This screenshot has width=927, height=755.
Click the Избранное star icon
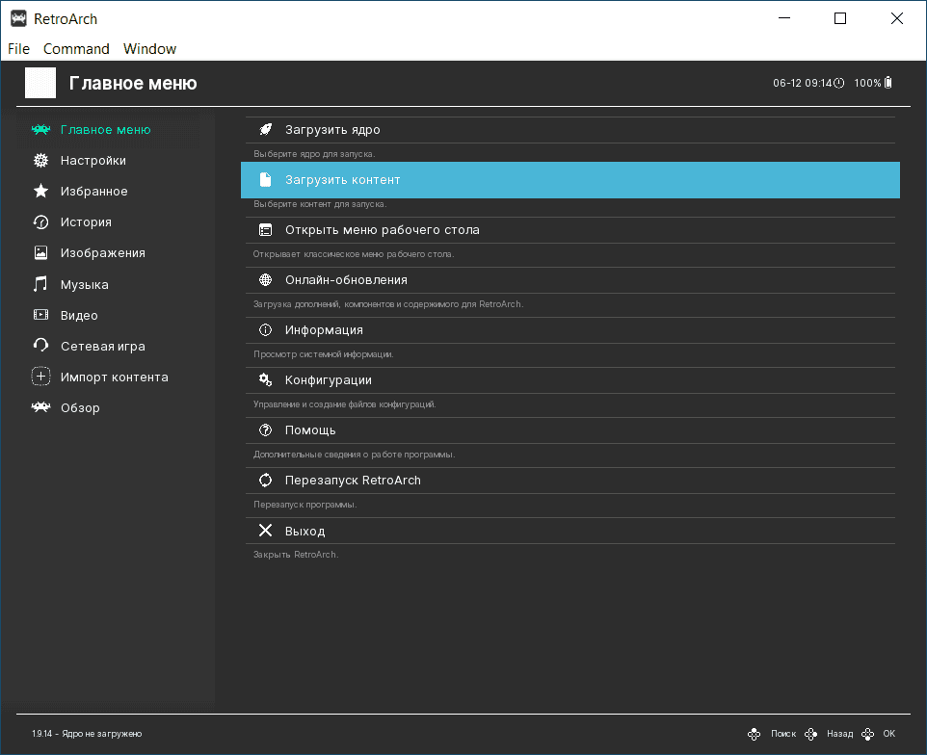[x=40, y=191]
